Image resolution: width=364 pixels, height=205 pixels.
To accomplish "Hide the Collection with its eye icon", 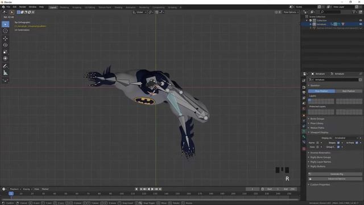I will click(x=361, y=20).
